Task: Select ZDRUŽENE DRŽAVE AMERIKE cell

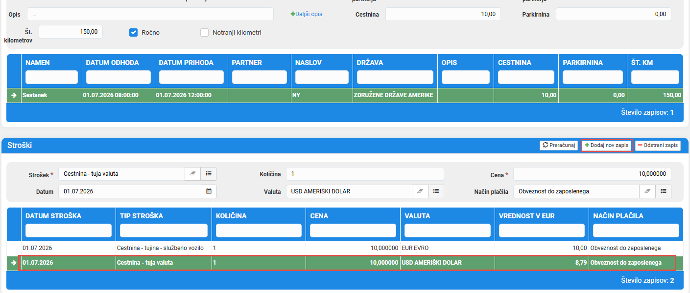Action: 395,95
